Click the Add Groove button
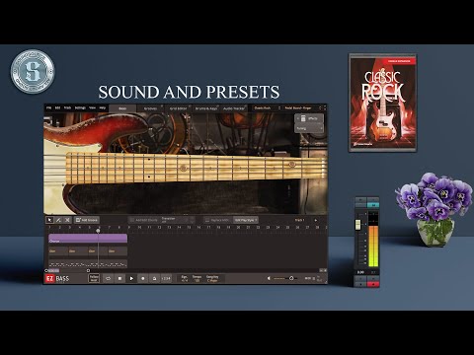 pyautogui.click(x=86, y=220)
